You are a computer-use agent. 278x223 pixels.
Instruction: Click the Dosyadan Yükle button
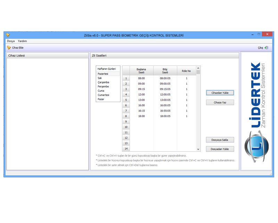tap(220, 149)
